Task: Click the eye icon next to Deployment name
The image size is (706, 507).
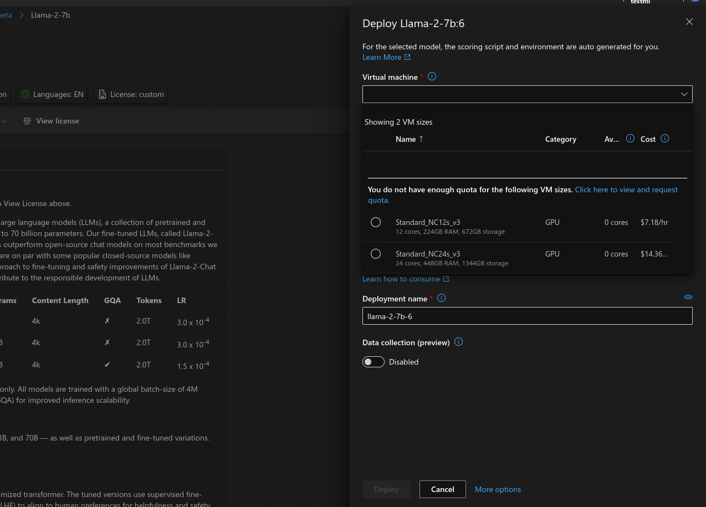Action: (x=688, y=297)
